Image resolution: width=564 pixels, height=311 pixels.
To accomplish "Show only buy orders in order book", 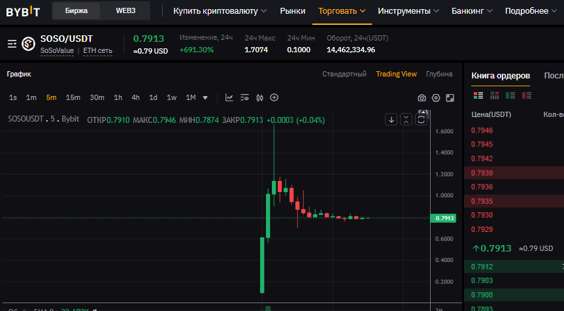I will pos(510,95).
